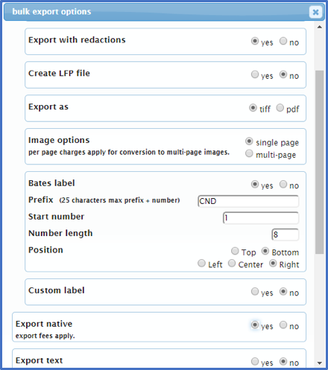Click the Number length input field

286,235
